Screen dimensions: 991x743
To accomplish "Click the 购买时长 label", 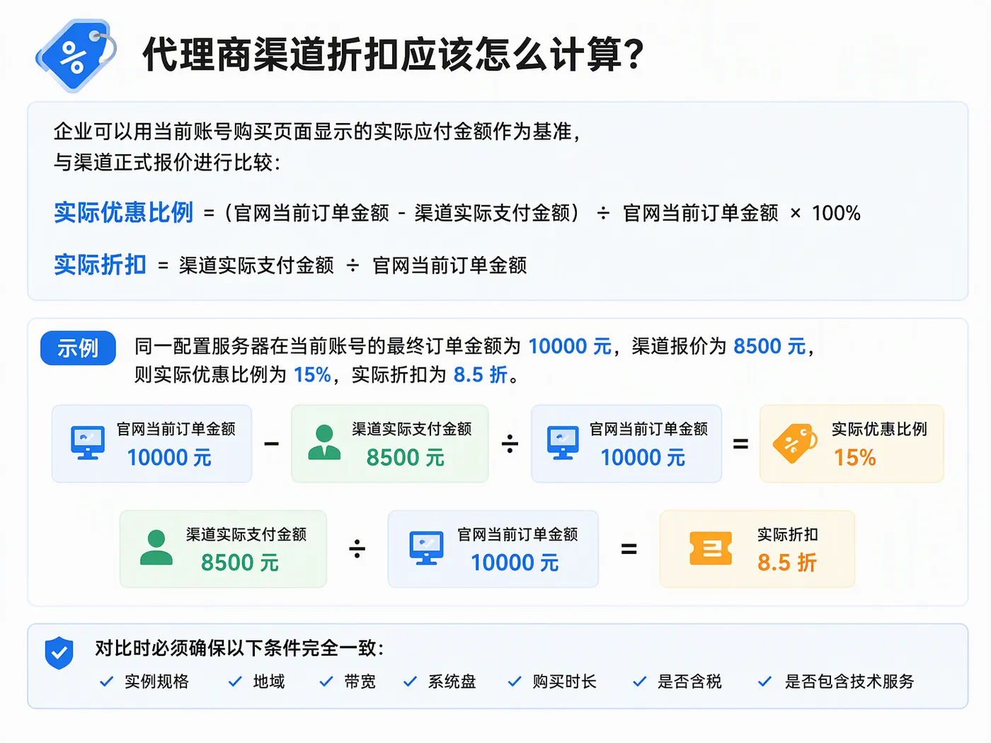I will tap(565, 681).
